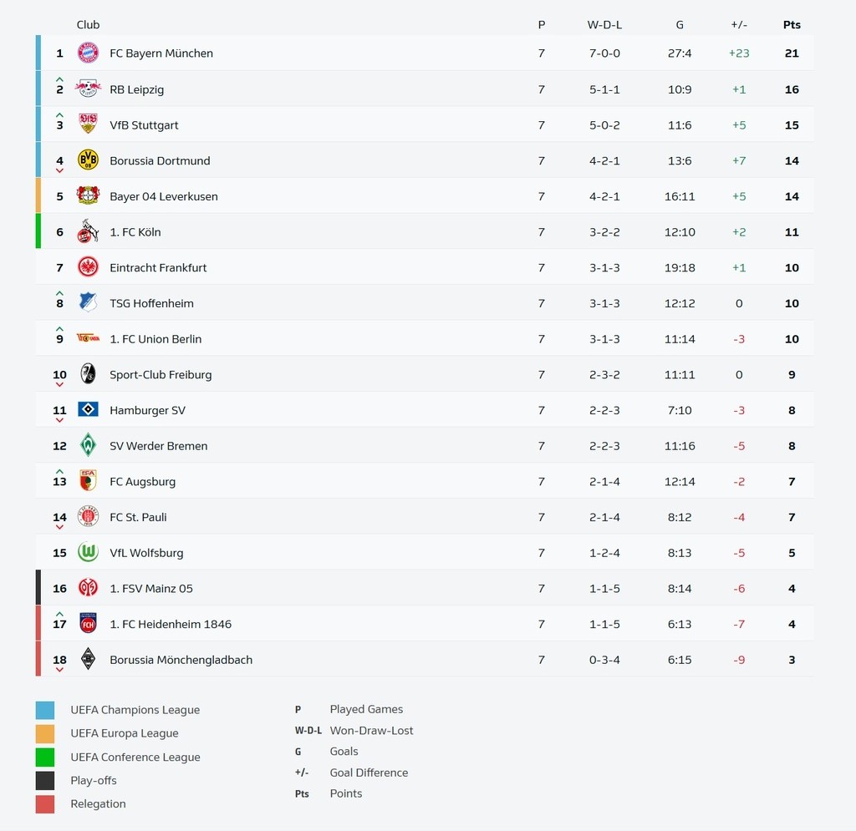Click the 1. FSV Mainz 05 logo
Screen dimensions: 856x831
[x=88, y=589]
